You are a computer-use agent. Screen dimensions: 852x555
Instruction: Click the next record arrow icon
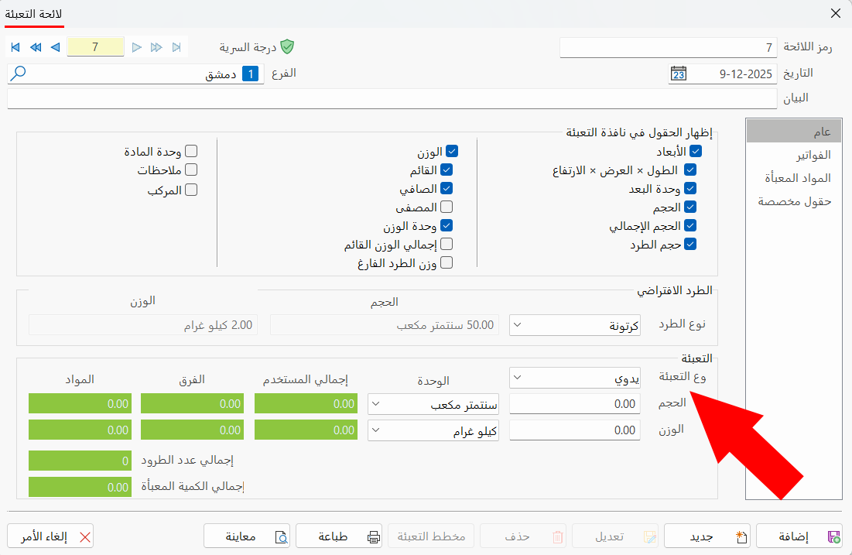tap(137, 46)
